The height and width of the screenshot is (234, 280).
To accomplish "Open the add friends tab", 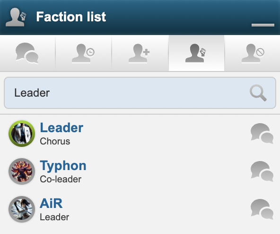I will click(140, 53).
